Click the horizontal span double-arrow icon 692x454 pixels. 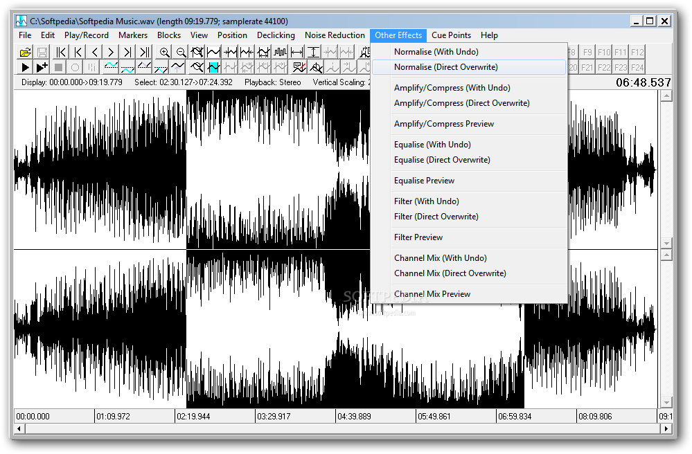(x=297, y=53)
